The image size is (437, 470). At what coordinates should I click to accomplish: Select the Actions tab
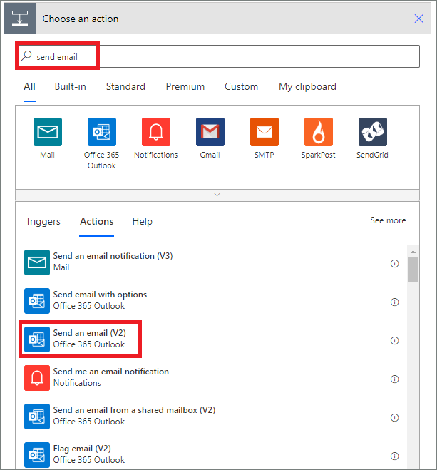tap(96, 221)
